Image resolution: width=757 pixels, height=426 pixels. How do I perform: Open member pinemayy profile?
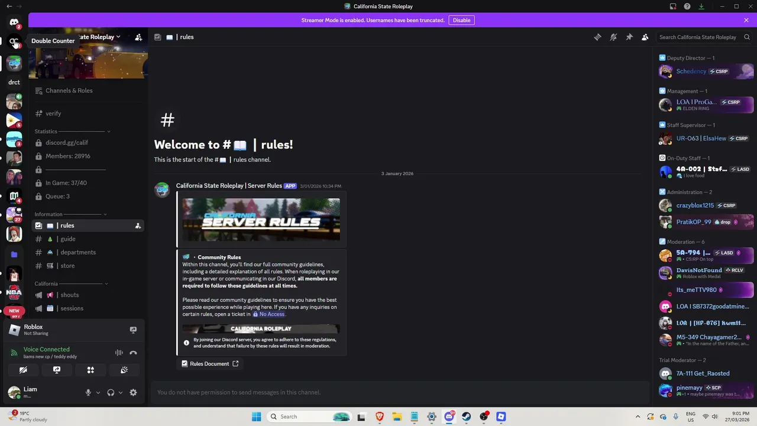tap(706, 390)
